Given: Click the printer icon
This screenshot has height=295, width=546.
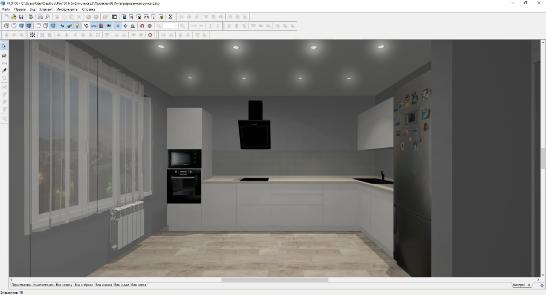Looking at the screenshot, I should click(x=40, y=17).
